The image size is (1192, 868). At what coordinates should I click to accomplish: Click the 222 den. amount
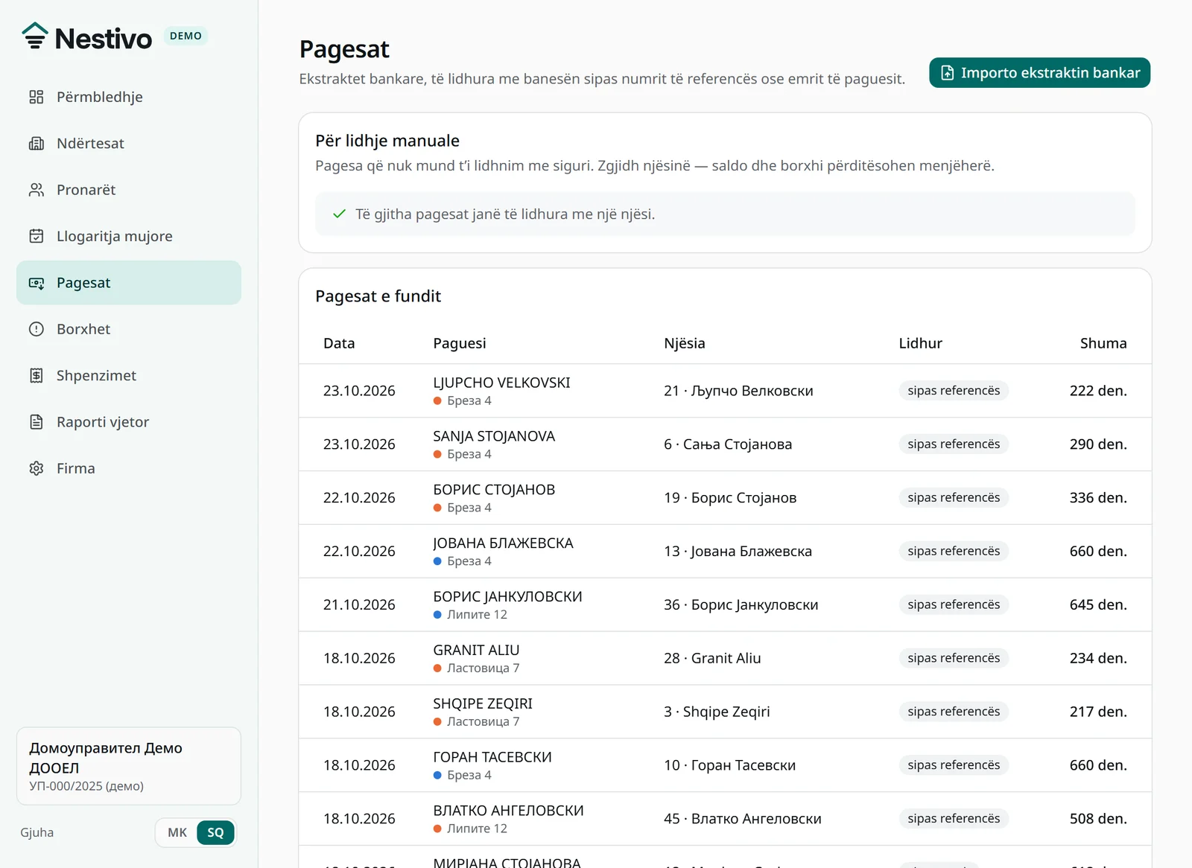(x=1098, y=391)
